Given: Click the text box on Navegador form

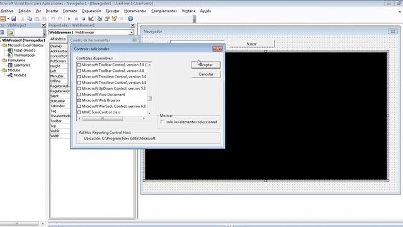Looking at the screenshot, I should tap(197, 42).
